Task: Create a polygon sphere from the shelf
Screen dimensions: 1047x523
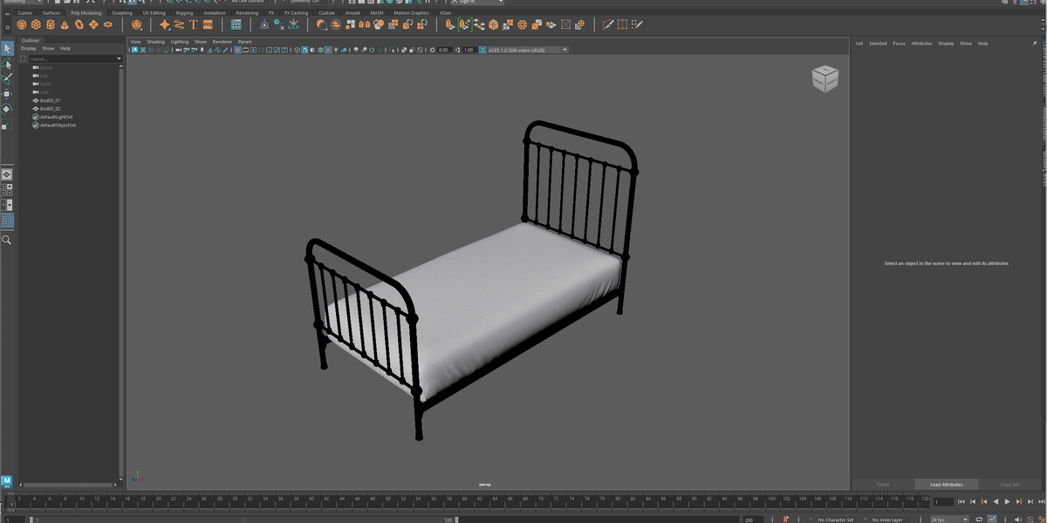Action: (x=23, y=24)
